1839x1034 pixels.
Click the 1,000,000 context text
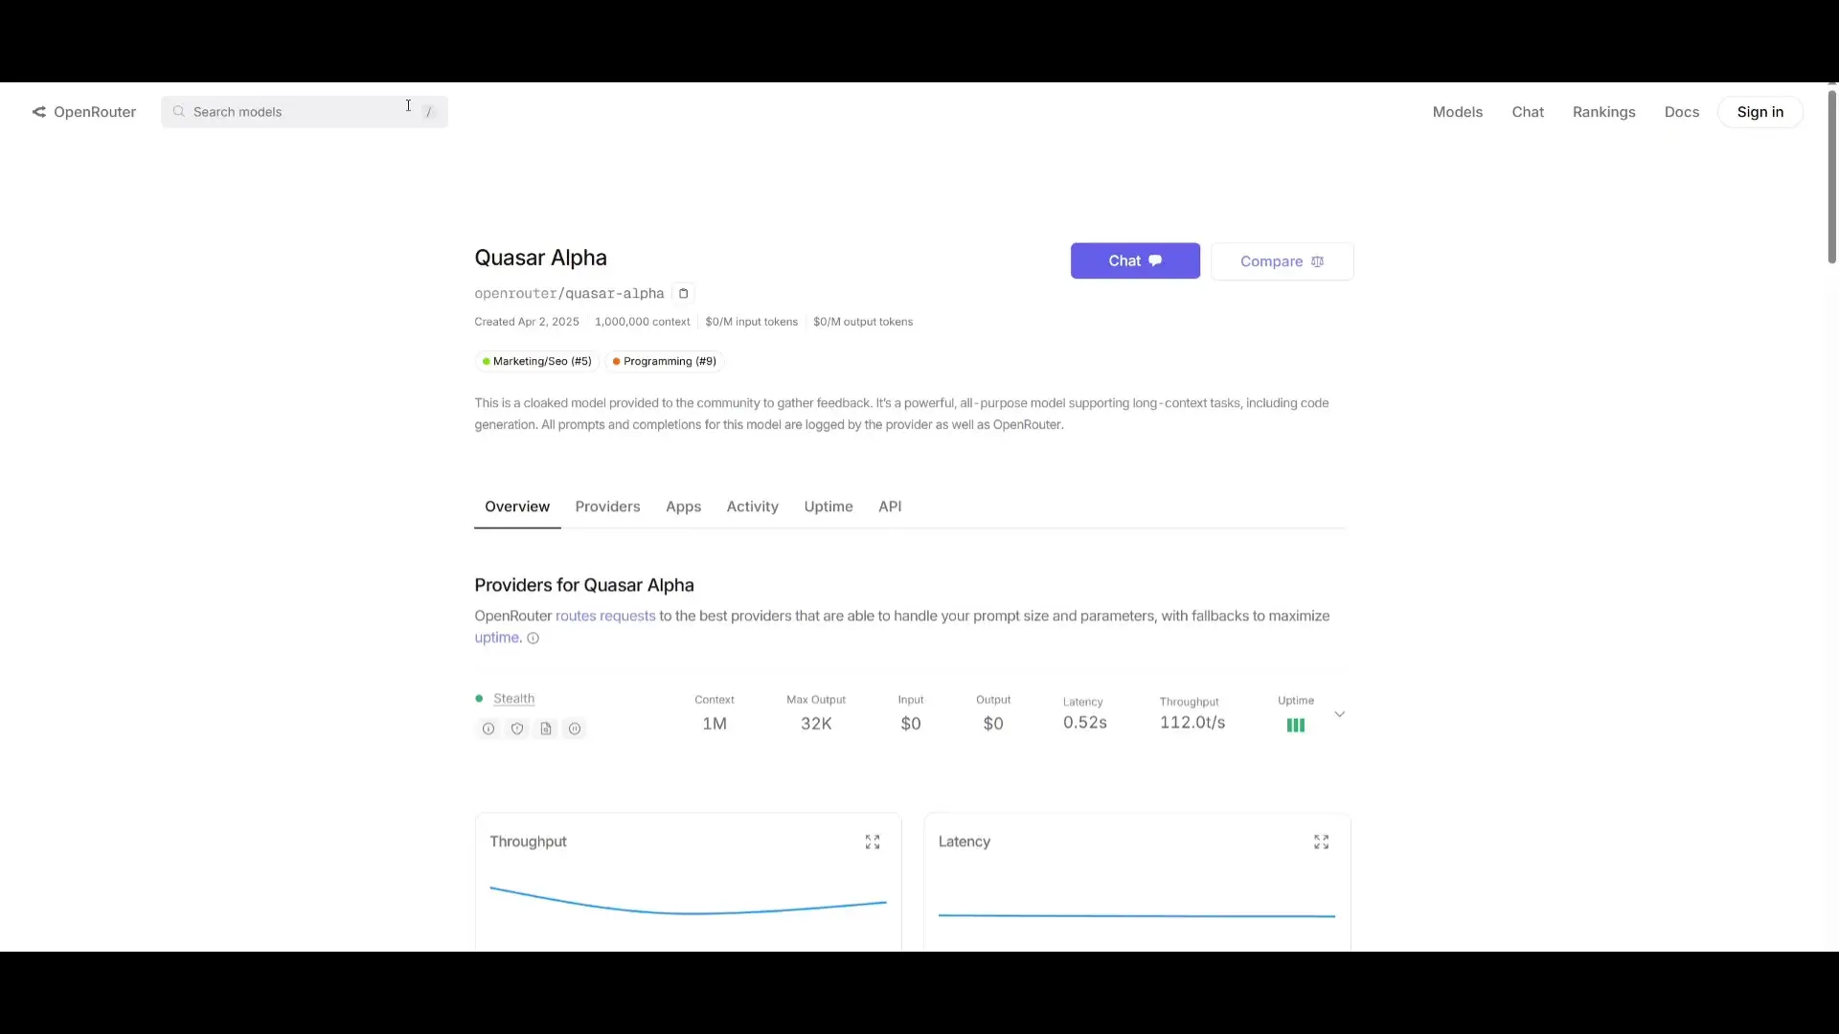(x=643, y=323)
